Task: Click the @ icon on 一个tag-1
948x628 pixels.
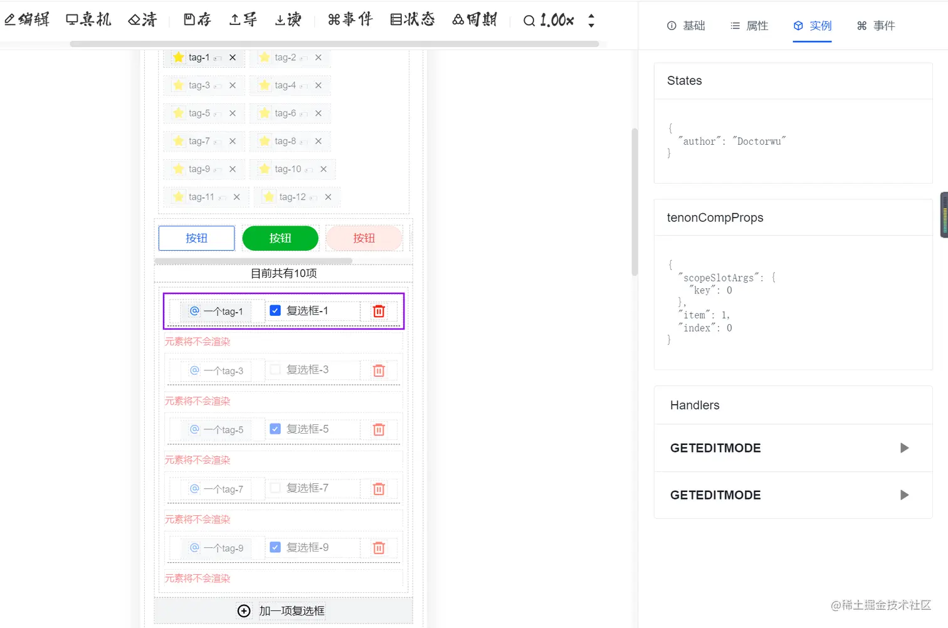Action: tap(194, 311)
